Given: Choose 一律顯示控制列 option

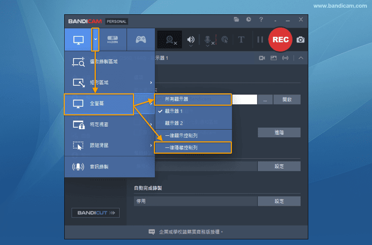Looking at the screenshot, I should pyautogui.click(x=193, y=136).
